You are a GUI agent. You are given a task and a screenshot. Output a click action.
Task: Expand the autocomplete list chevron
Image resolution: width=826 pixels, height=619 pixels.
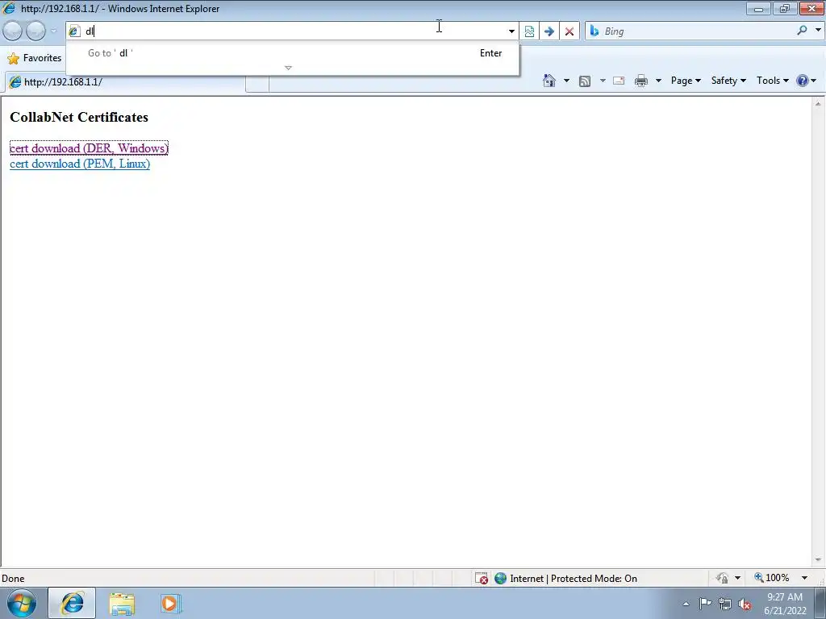click(288, 68)
